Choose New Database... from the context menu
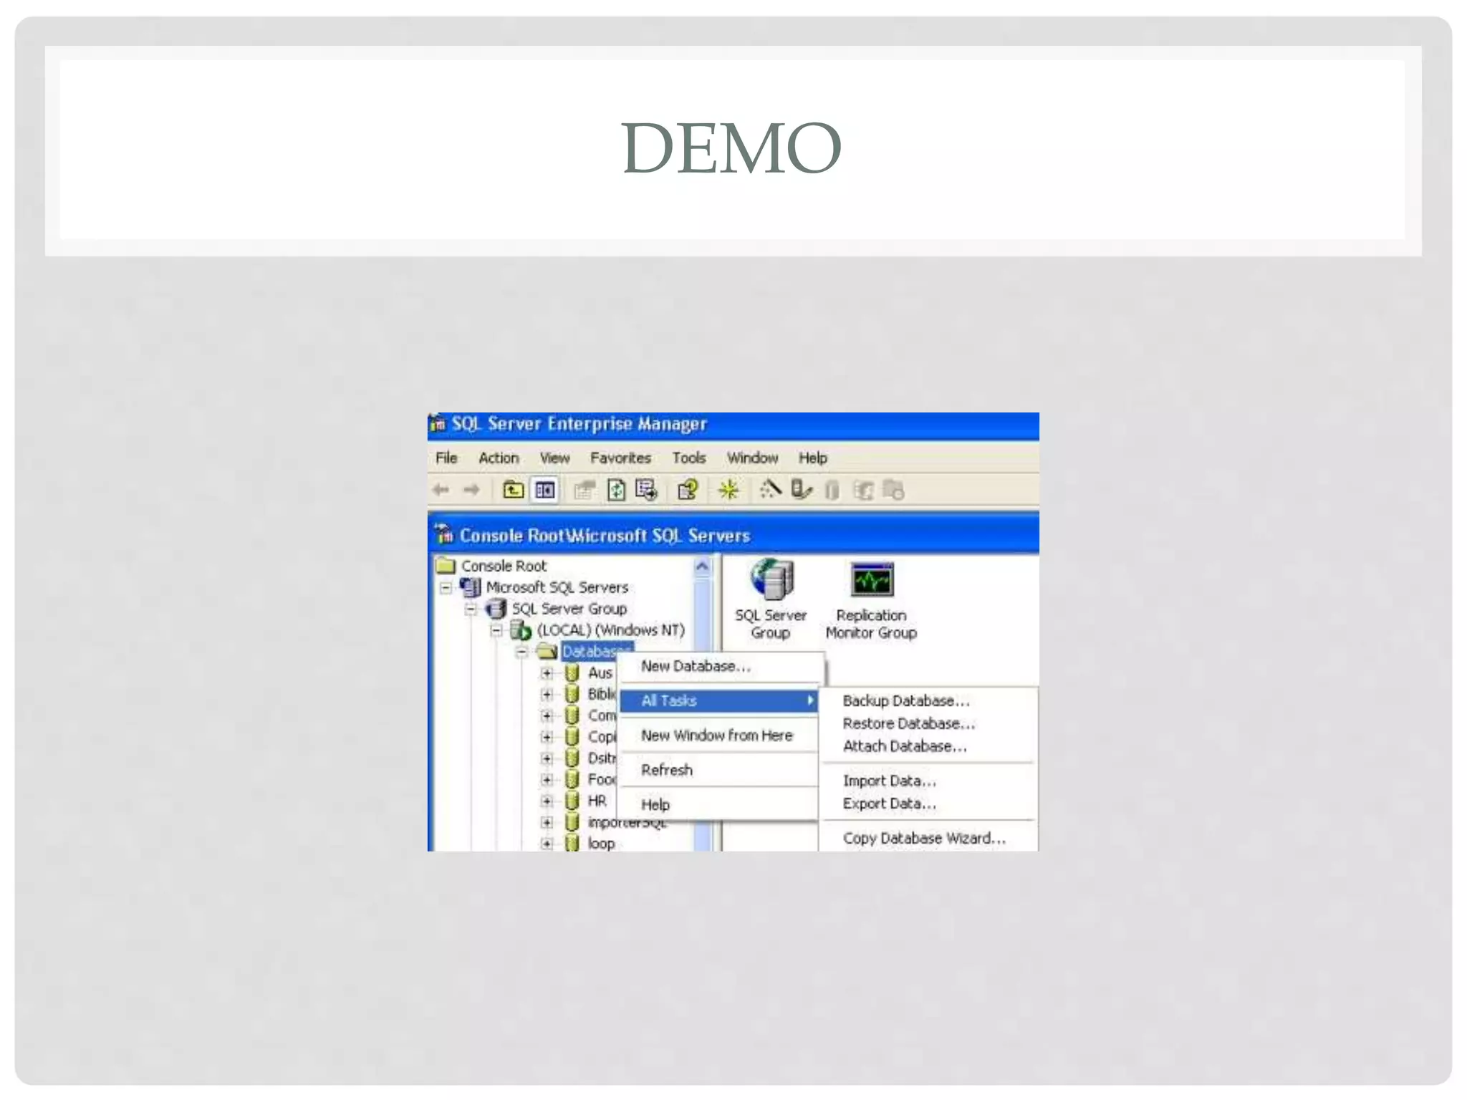 718,666
